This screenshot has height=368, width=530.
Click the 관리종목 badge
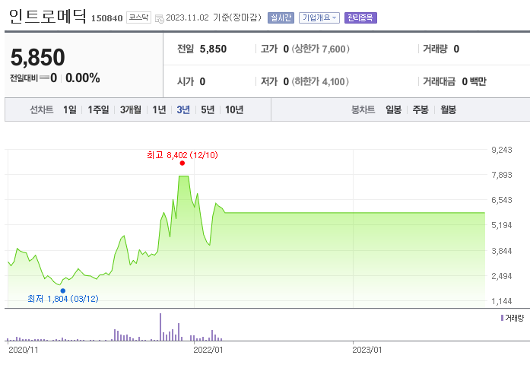360,17
